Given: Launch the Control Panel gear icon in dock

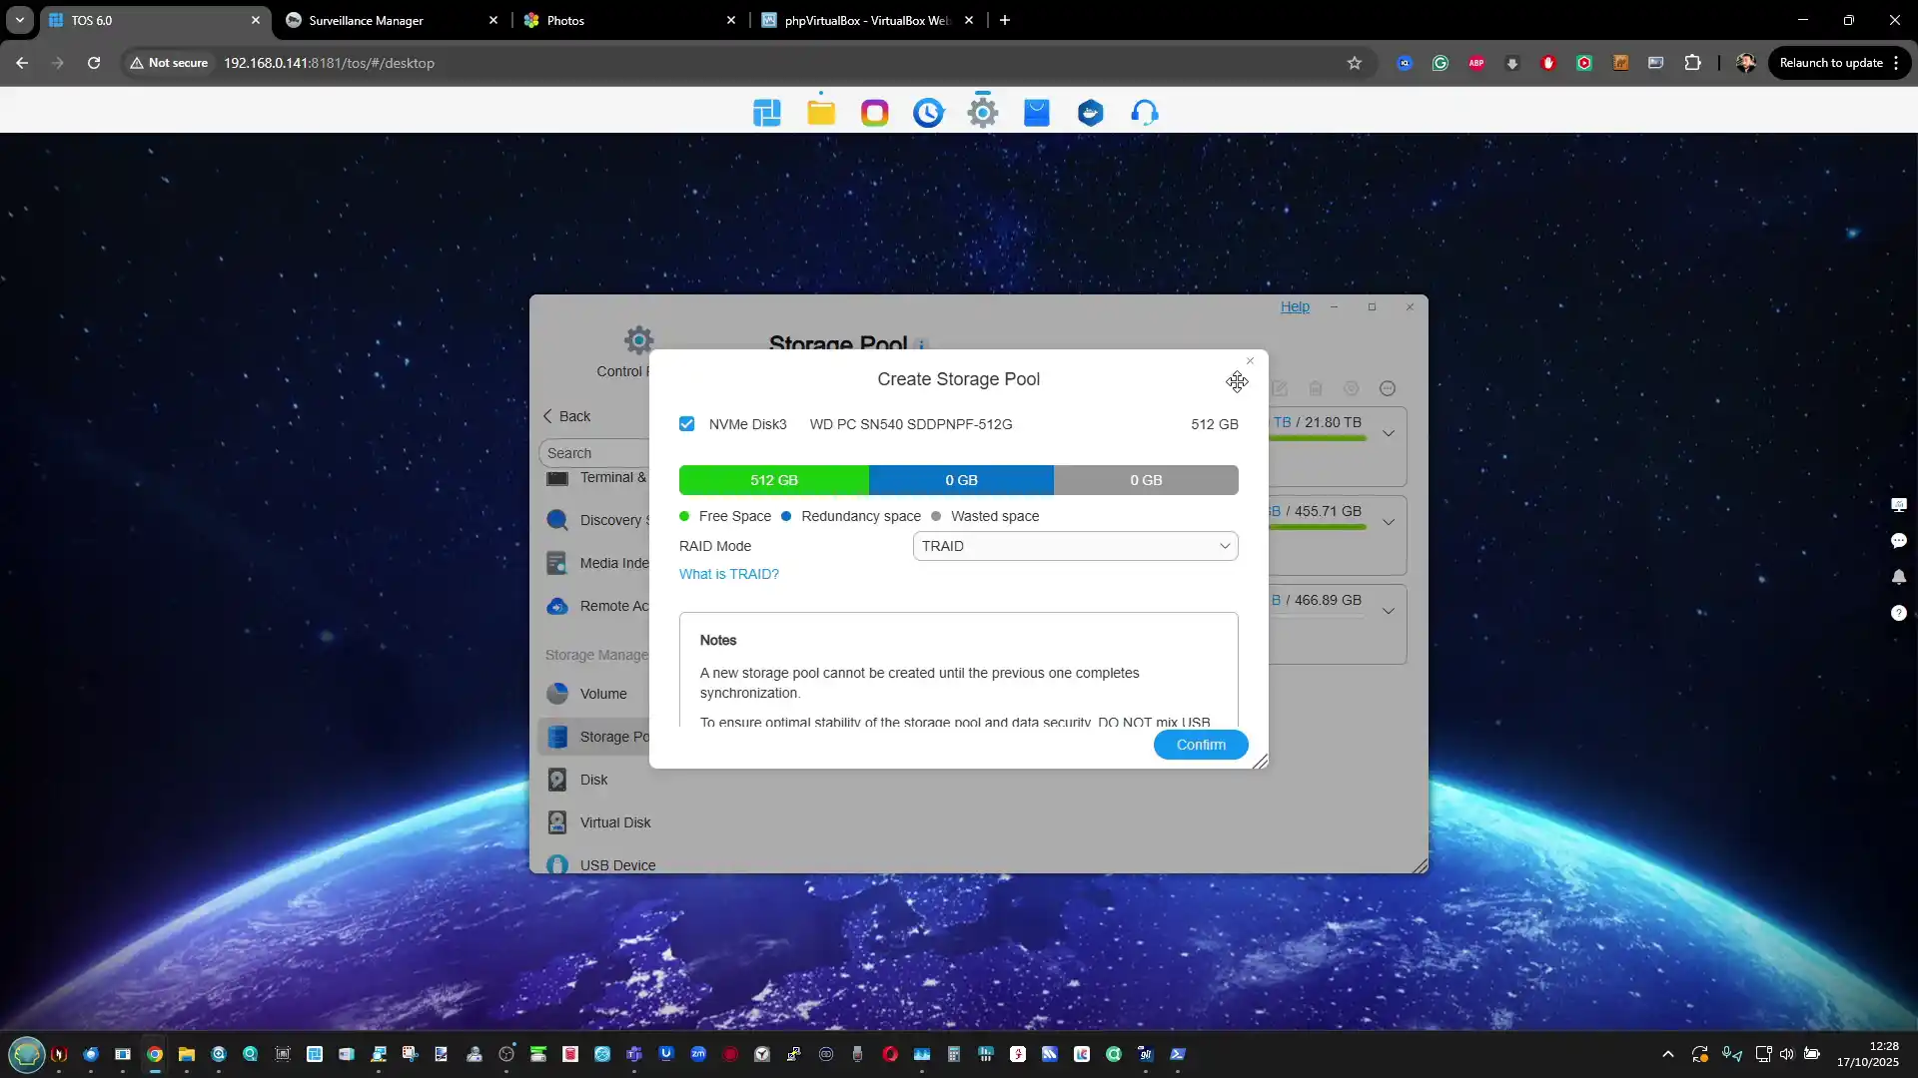Looking at the screenshot, I should [983, 113].
